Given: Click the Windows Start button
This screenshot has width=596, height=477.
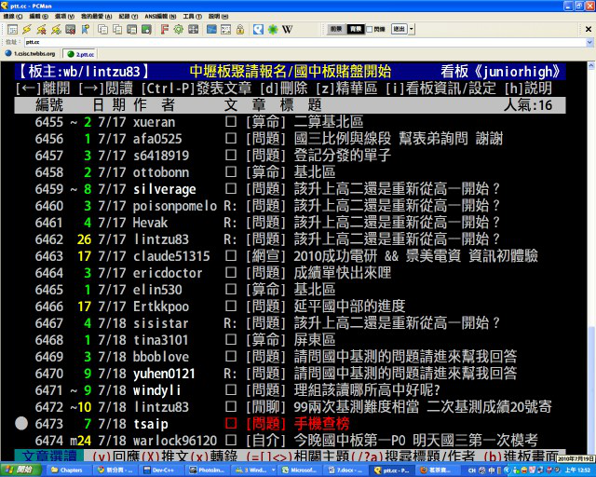Looking at the screenshot, I should [19, 470].
